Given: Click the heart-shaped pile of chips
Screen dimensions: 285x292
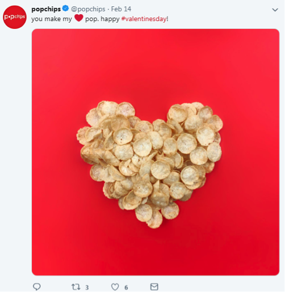Looking at the screenshot, I should tap(149, 163).
